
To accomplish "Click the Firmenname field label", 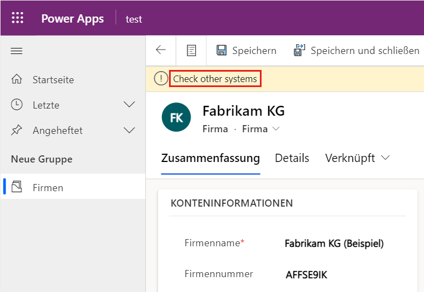I will tap(212, 243).
